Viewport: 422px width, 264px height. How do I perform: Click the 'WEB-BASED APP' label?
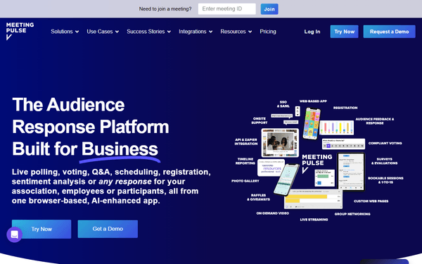(x=313, y=101)
